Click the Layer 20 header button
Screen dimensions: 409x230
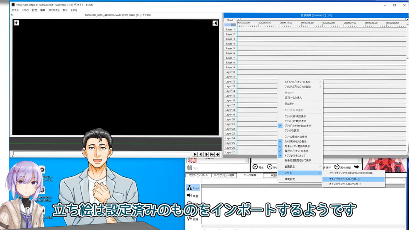(230, 119)
